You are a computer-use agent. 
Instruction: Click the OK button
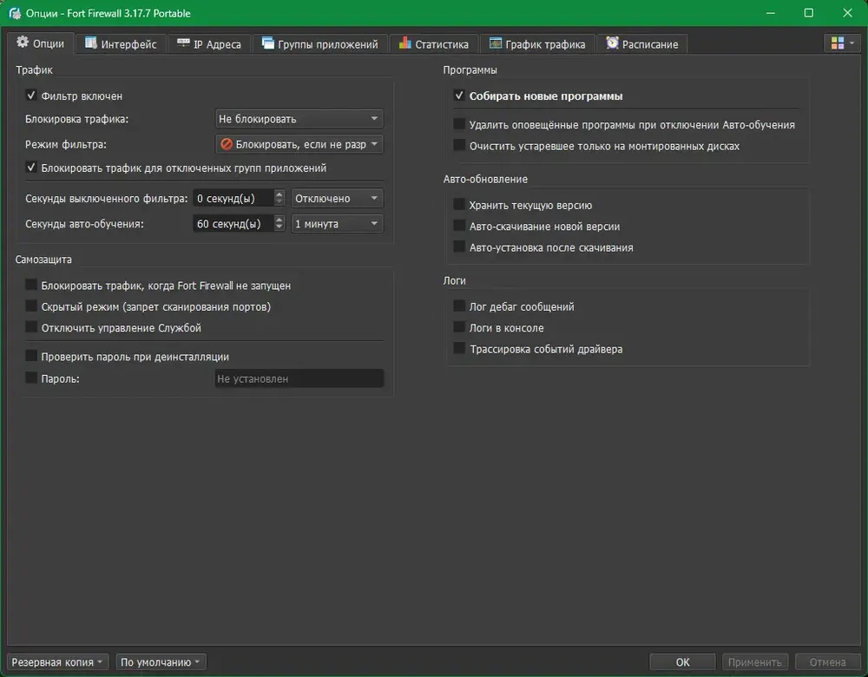pos(682,661)
